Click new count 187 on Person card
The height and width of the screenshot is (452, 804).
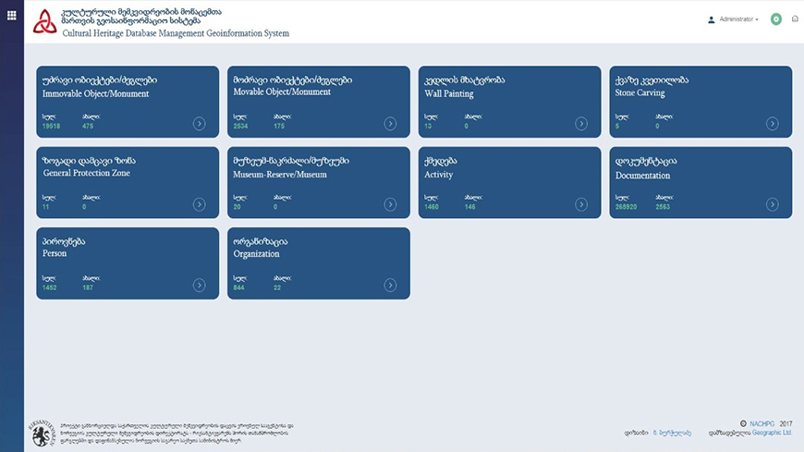[88, 287]
